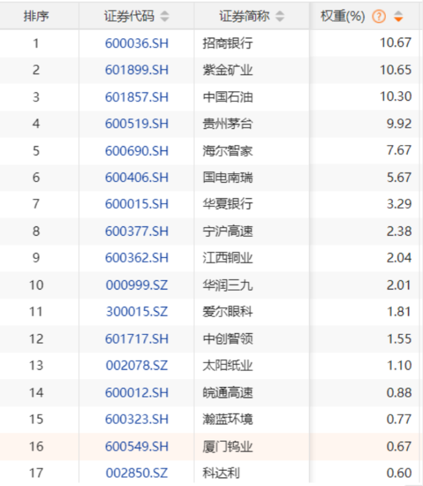The image size is (423, 486).
Task: Click the 证券简称 header label
Action: 245,16
